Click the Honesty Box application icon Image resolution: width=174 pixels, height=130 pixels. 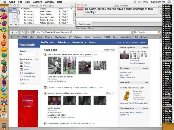(x=21, y=76)
